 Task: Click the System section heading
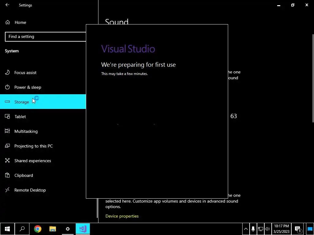pyautogui.click(x=12, y=51)
